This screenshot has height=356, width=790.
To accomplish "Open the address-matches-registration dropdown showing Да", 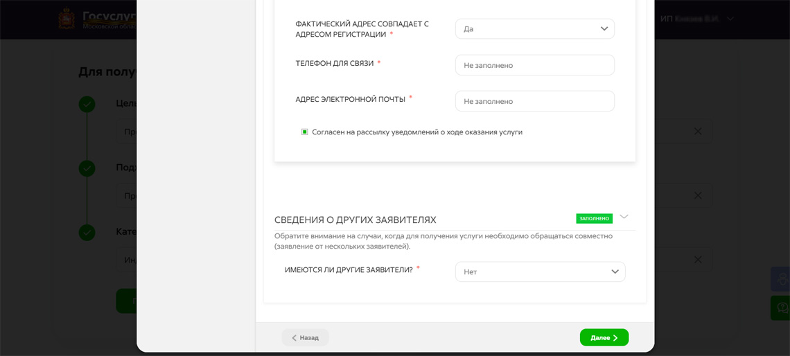I will click(534, 28).
